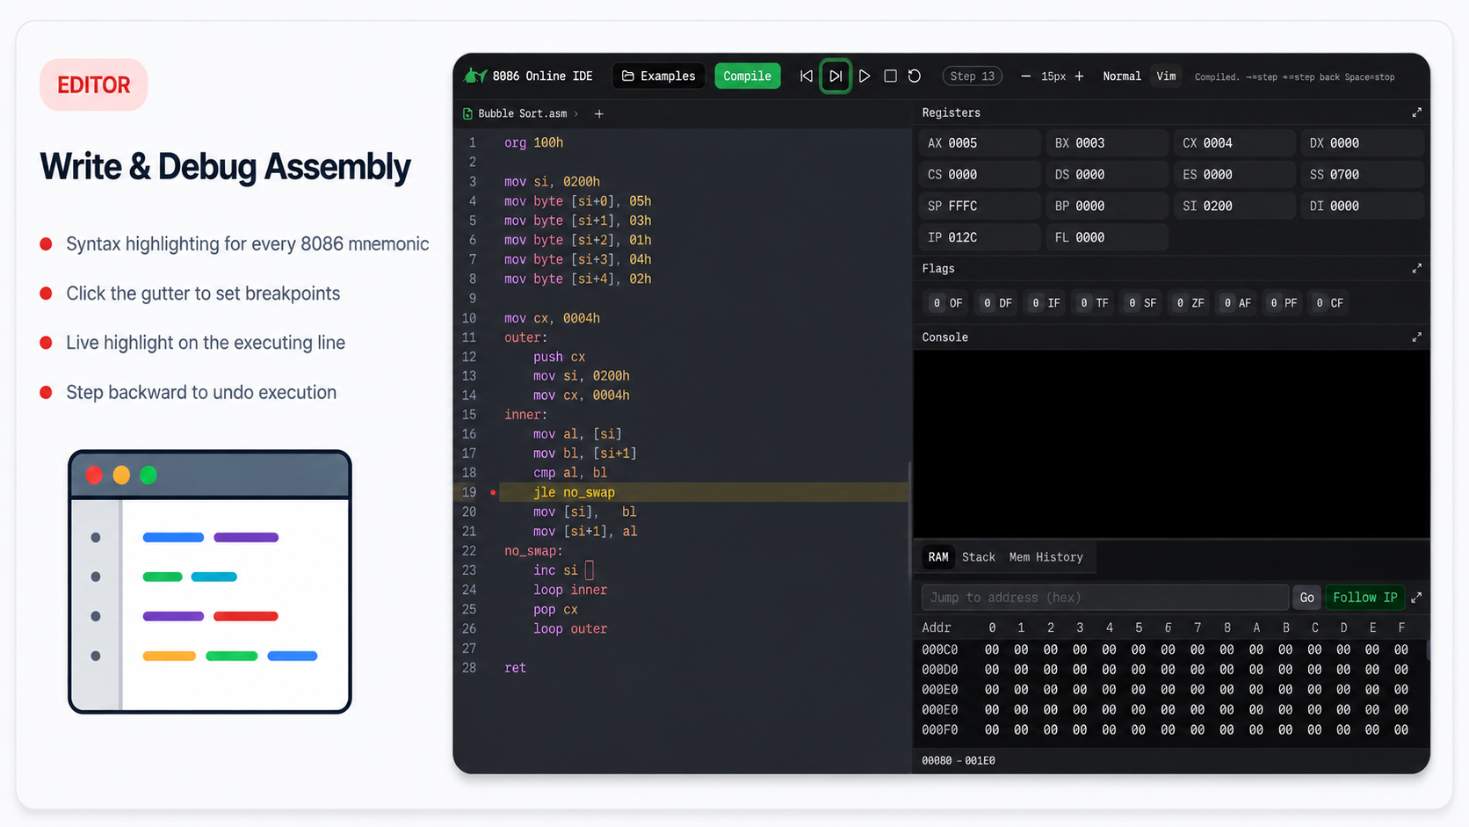Image resolution: width=1469 pixels, height=827 pixels.
Task: Click the code editor window illustration
Action: [210, 582]
